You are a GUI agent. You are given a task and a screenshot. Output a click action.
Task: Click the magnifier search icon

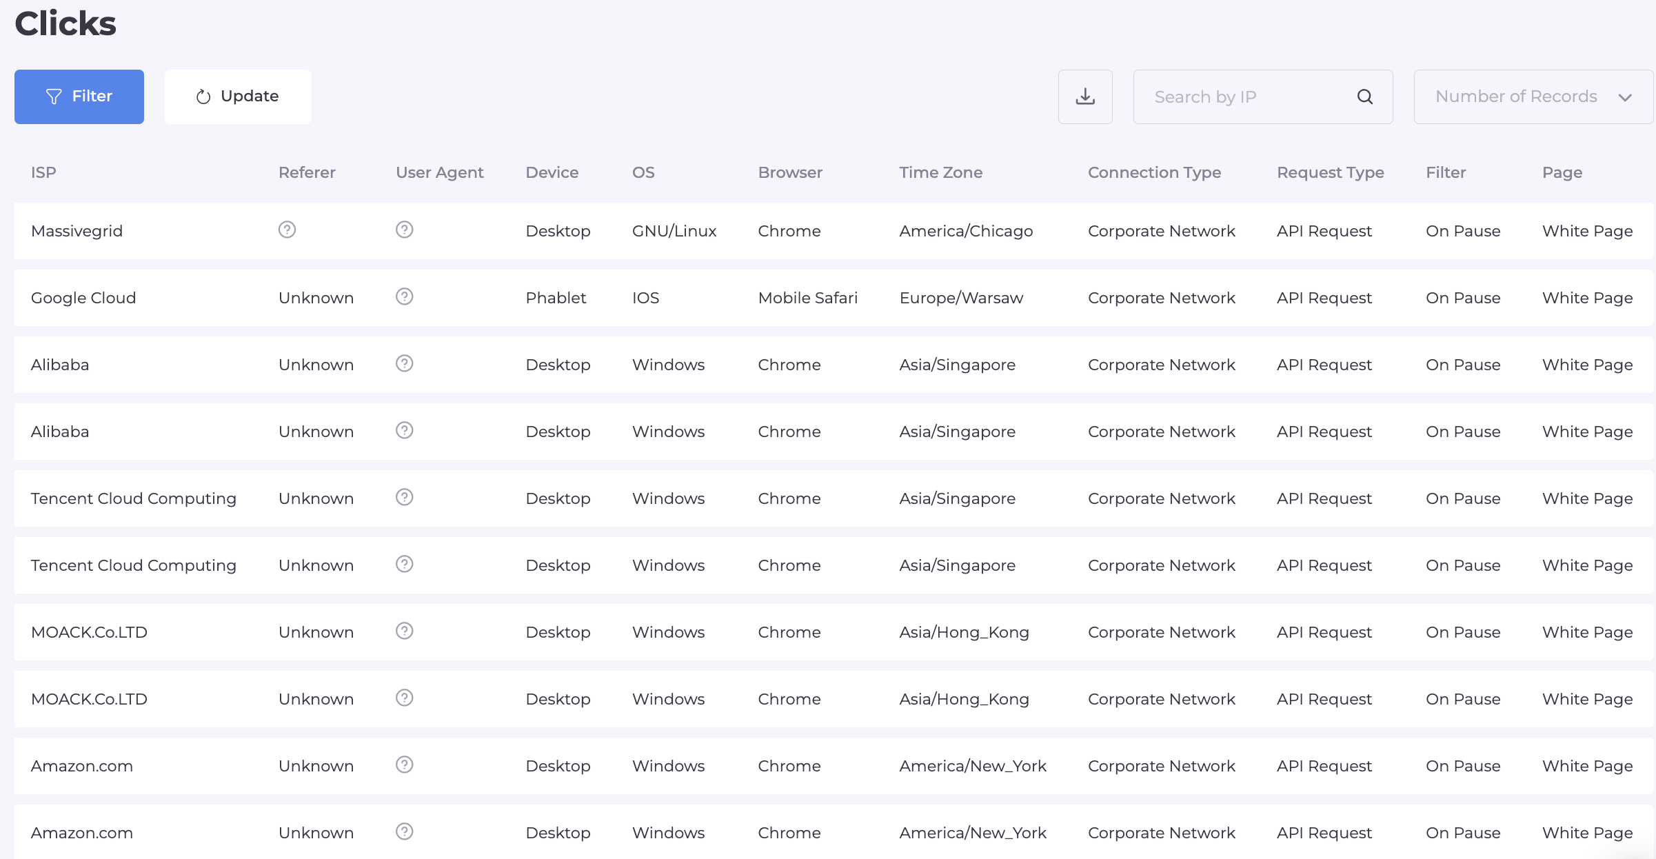coord(1364,97)
